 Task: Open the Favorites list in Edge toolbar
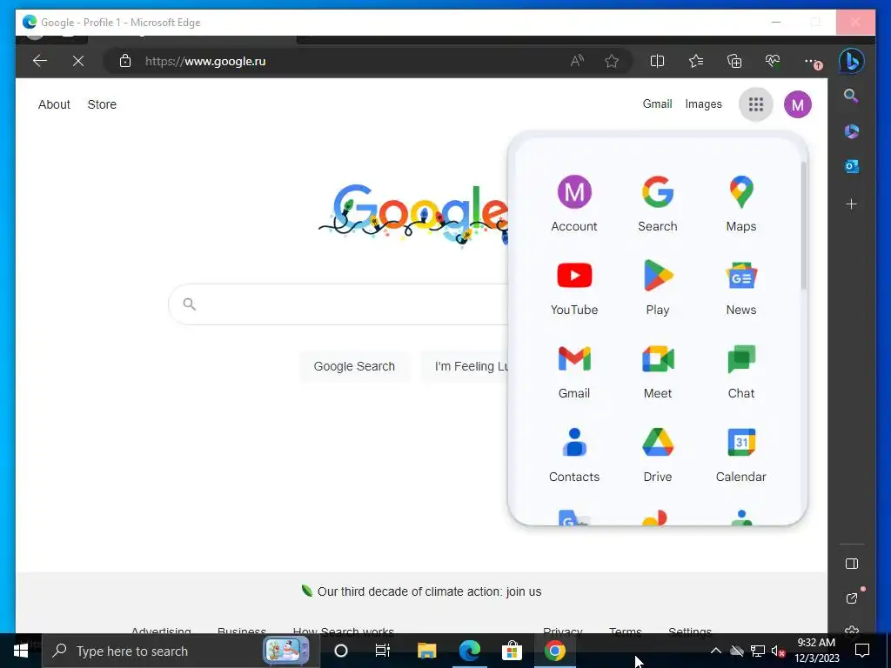(696, 61)
